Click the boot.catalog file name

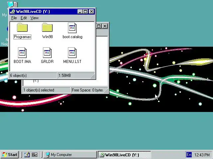[73, 37]
